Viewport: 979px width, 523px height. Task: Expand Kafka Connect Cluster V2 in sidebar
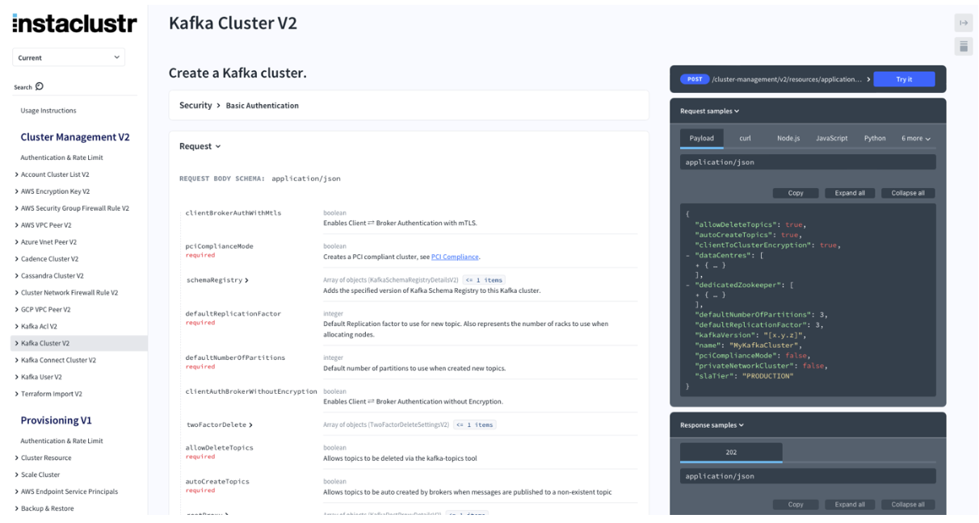click(x=55, y=360)
